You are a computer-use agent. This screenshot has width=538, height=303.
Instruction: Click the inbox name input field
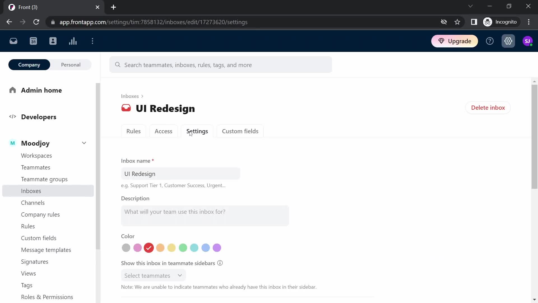coord(181,174)
